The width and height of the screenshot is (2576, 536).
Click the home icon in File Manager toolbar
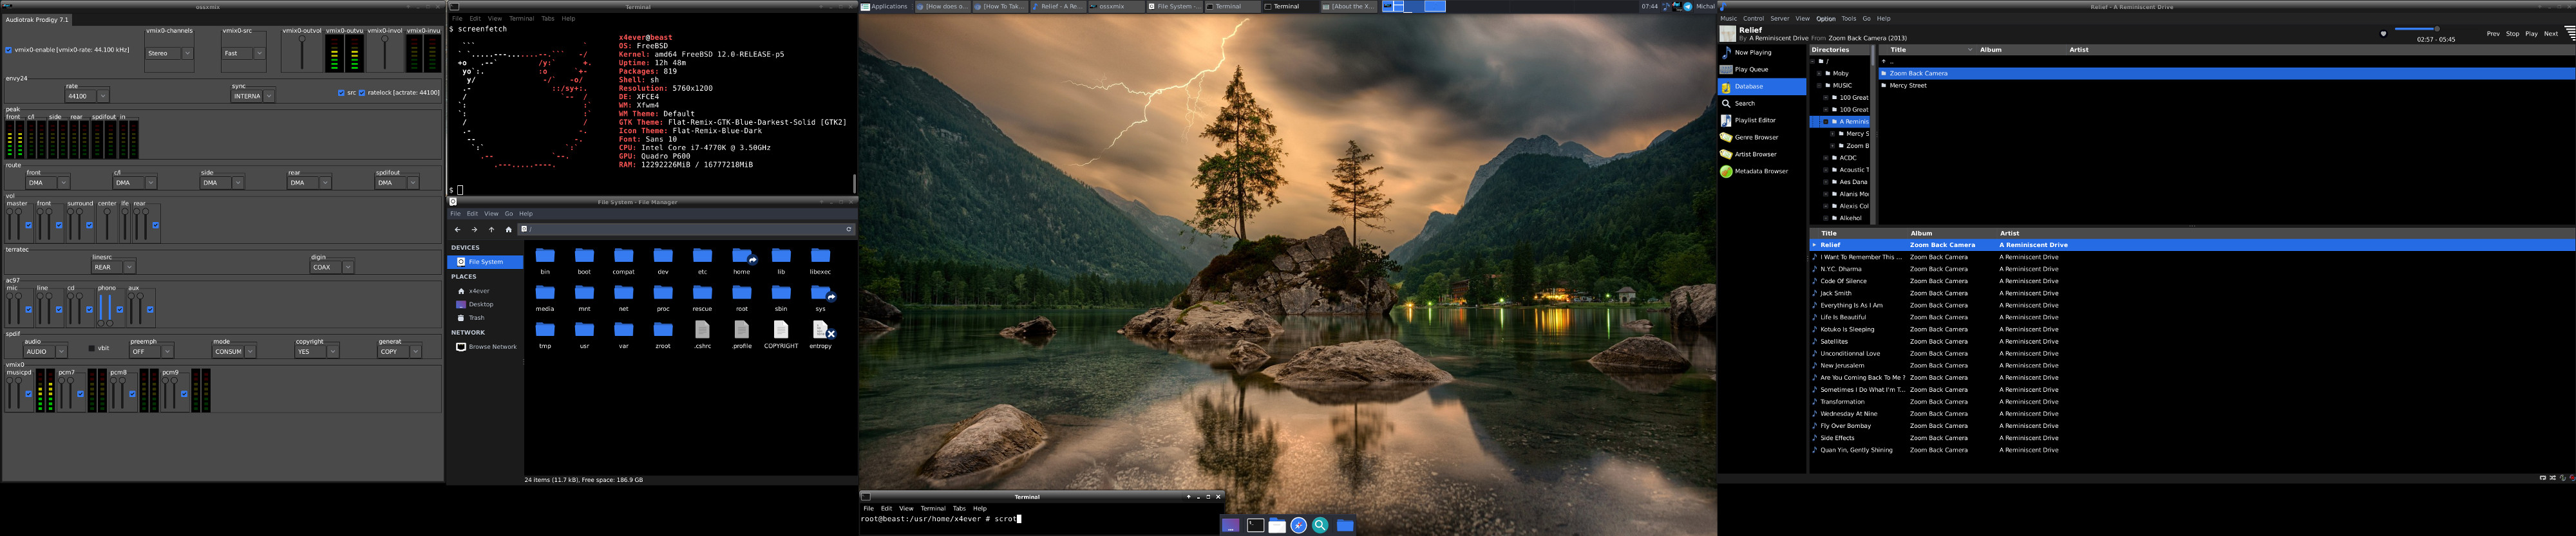point(508,229)
